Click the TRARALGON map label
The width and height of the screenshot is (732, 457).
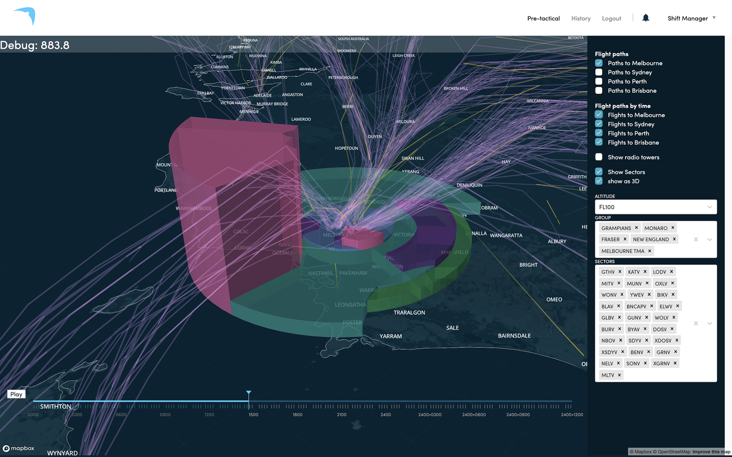click(409, 312)
